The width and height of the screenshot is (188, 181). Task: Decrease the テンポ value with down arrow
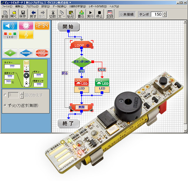164,16
